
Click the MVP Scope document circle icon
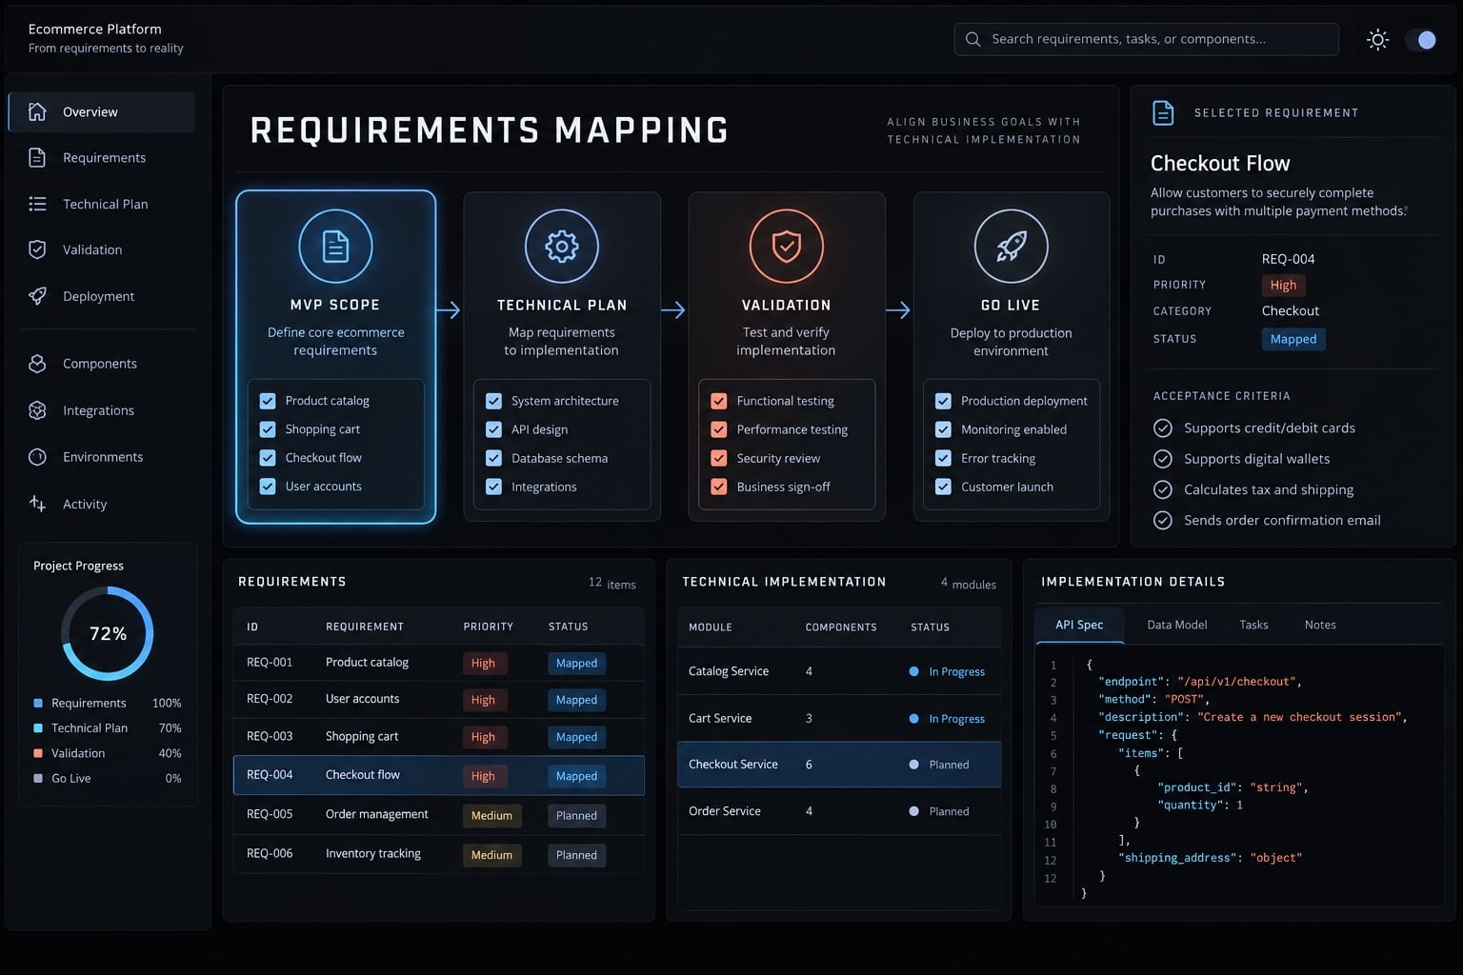335,246
